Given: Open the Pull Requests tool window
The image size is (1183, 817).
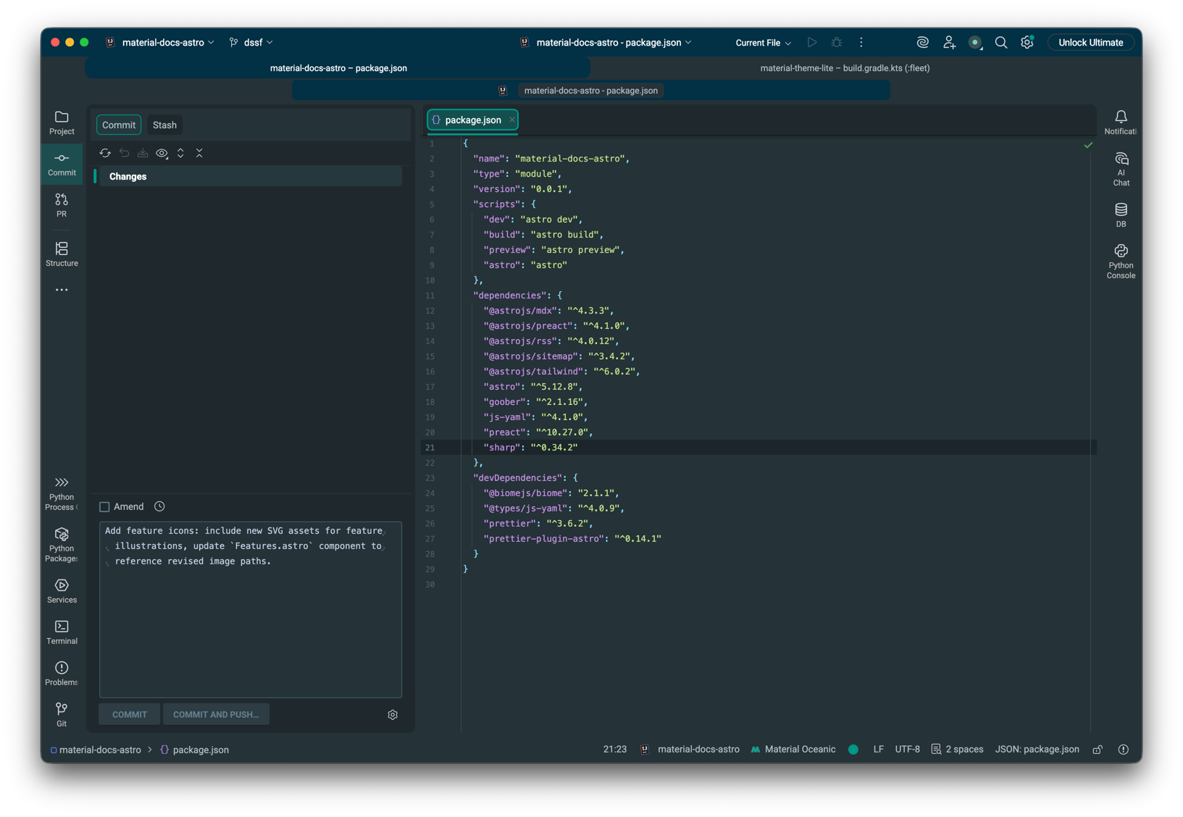Looking at the screenshot, I should (x=62, y=205).
